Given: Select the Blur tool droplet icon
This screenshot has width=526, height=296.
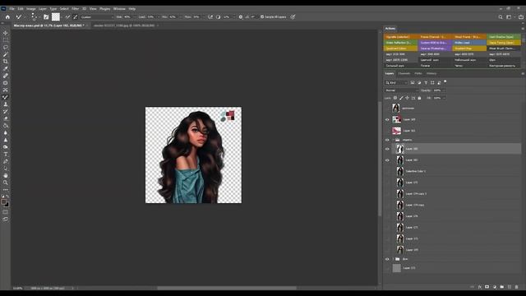Looking at the screenshot, I should [x=6, y=133].
